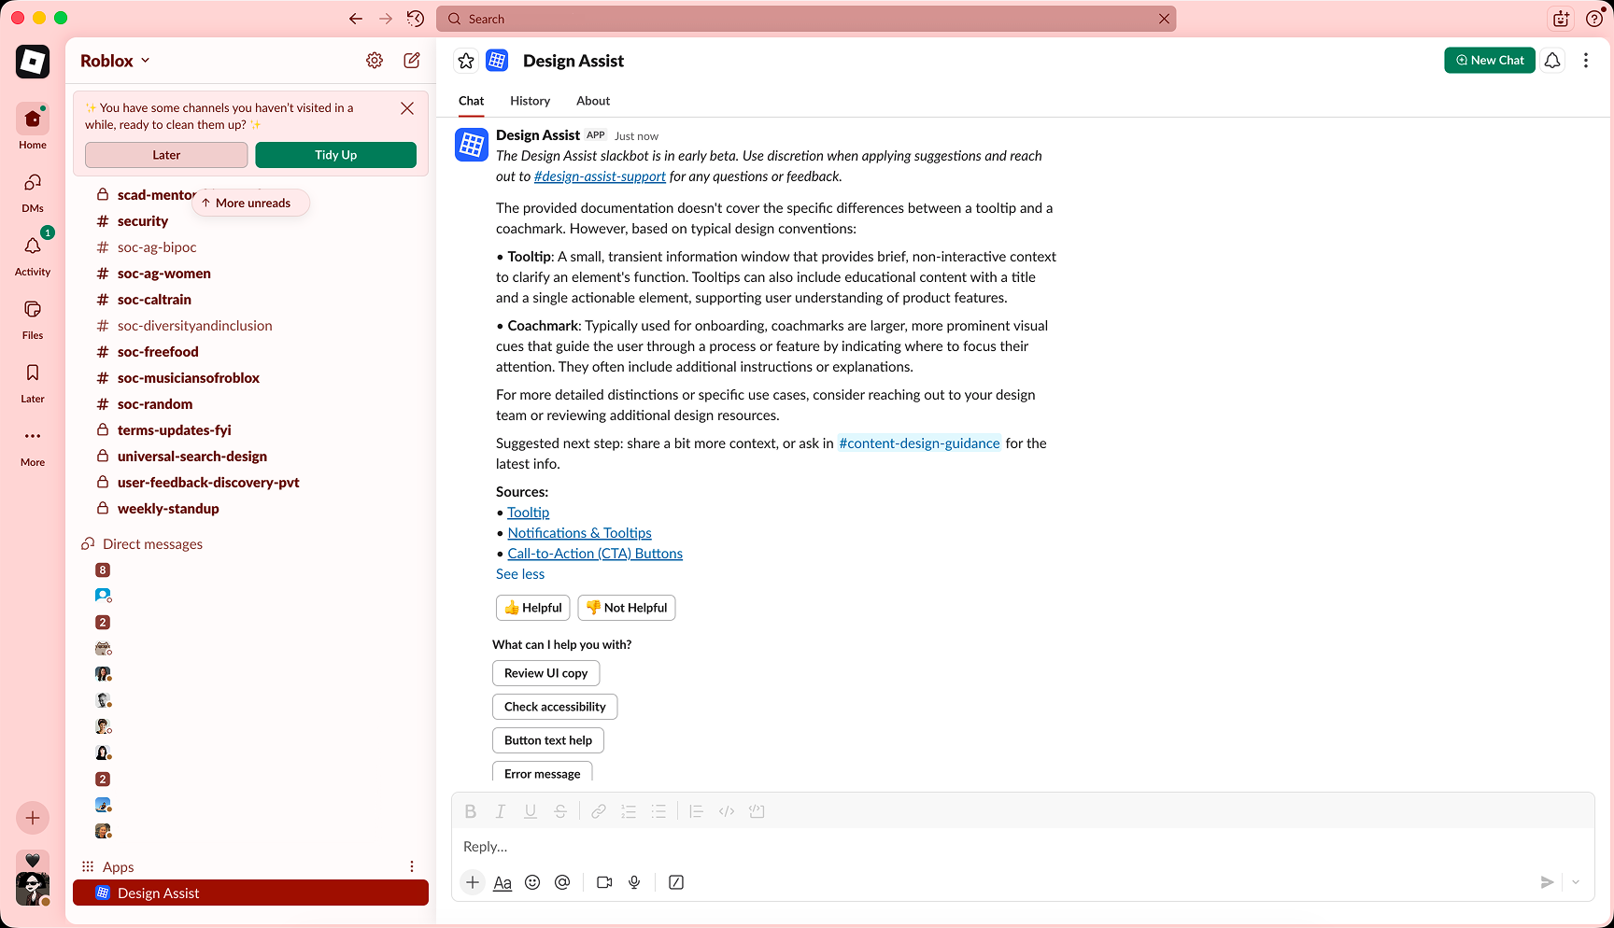The width and height of the screenshot is (1614, 928).
Task: Apply italic formatting in reply toolbar
Action: tap(501, 811)
